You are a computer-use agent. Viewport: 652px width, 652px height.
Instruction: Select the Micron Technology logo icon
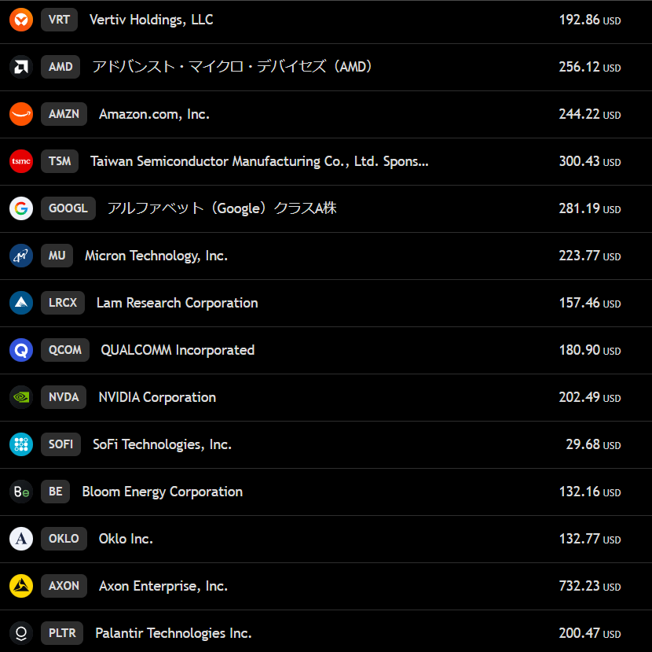[21, 256]
